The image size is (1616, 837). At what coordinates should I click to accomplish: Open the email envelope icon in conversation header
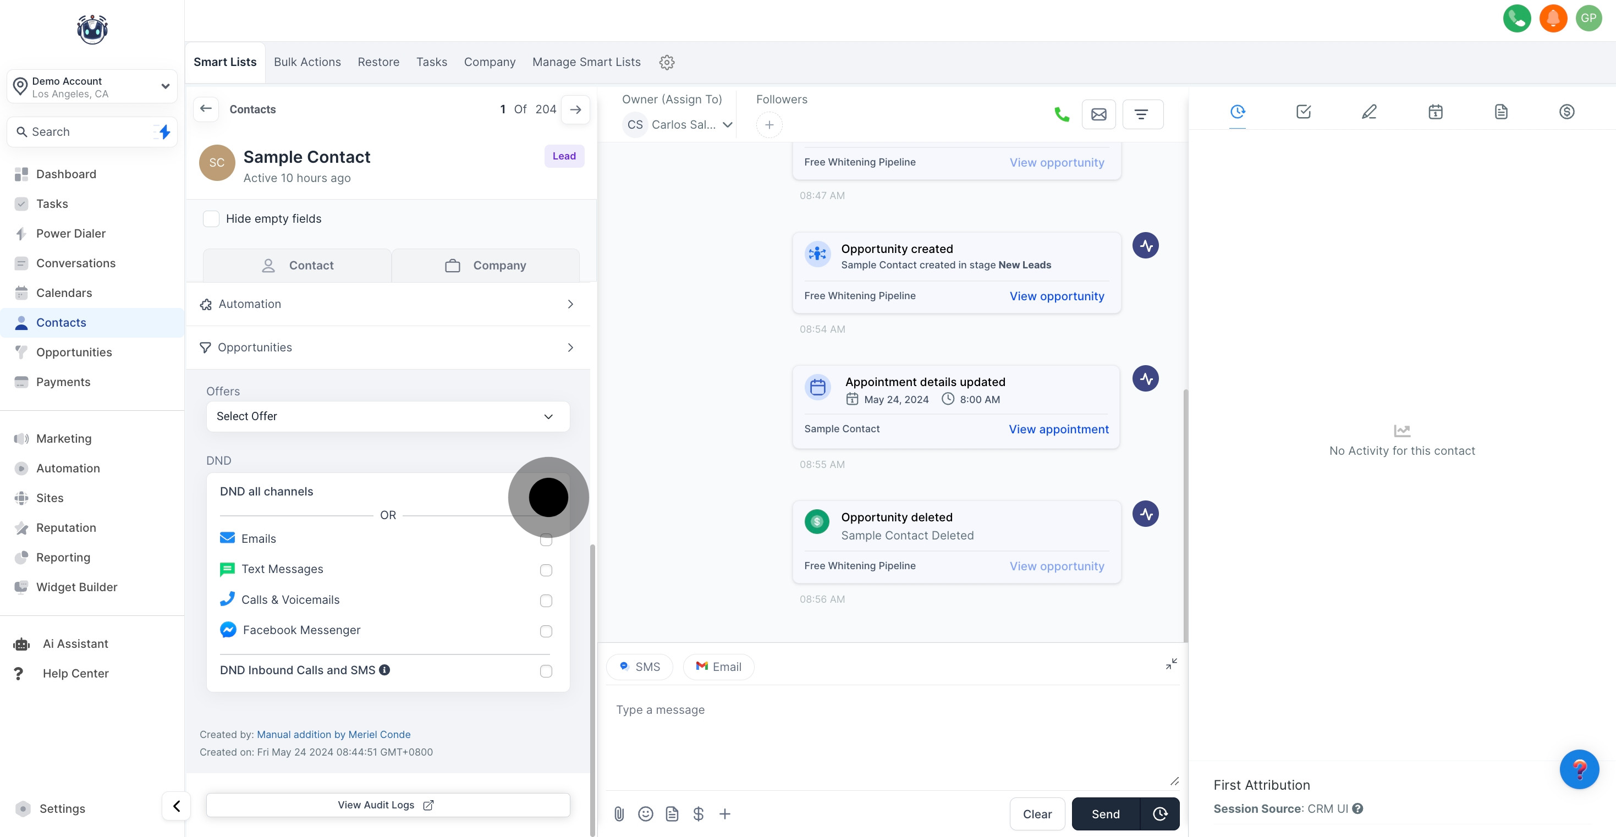[x=1098, y=114]
